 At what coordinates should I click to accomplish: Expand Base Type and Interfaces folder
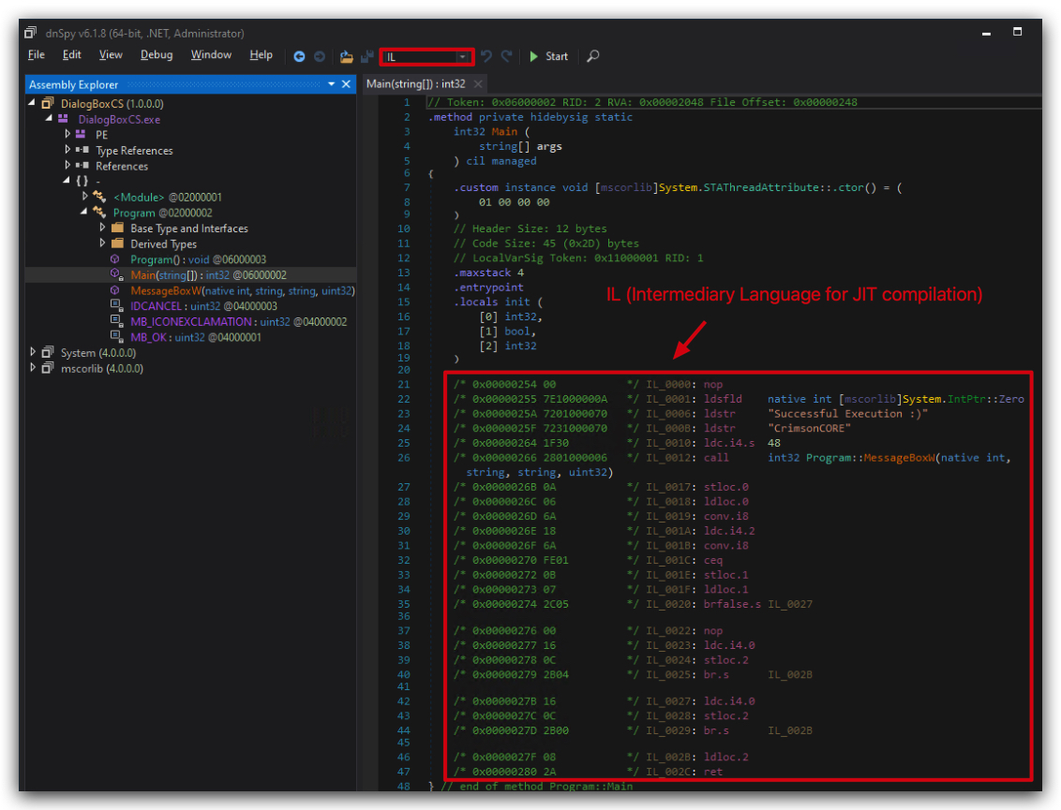[x=102, y=228]
